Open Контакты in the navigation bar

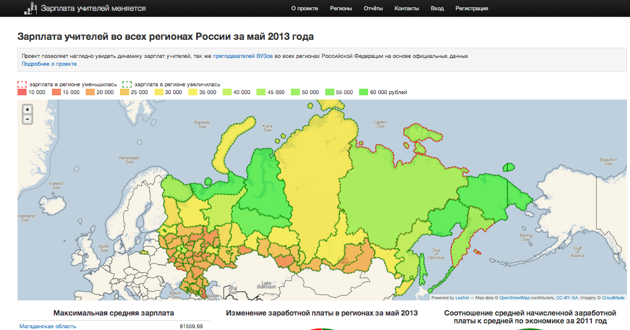click(407, 8)
